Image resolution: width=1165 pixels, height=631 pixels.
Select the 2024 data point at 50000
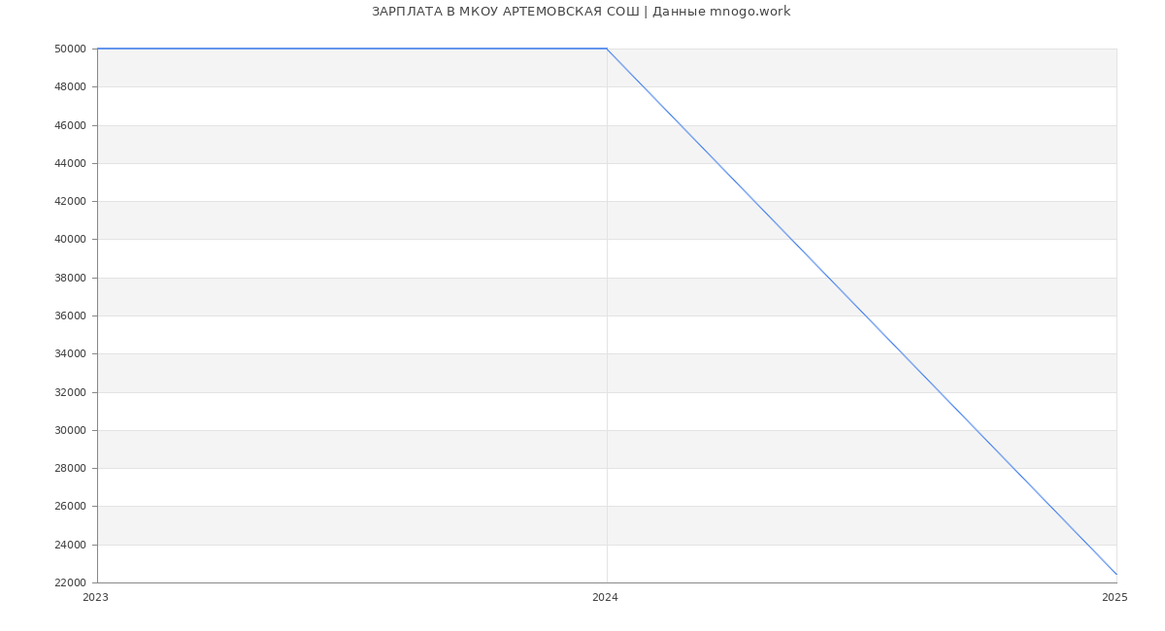point(607,49)
